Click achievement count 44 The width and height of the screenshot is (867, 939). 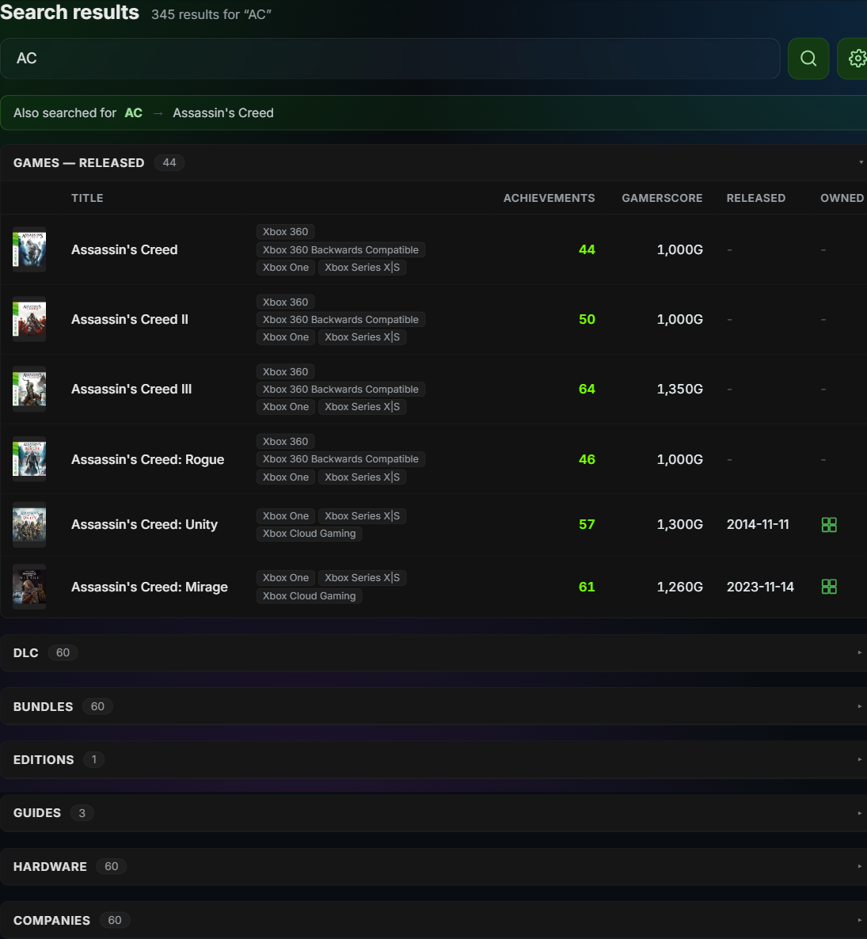click(587, 249)
